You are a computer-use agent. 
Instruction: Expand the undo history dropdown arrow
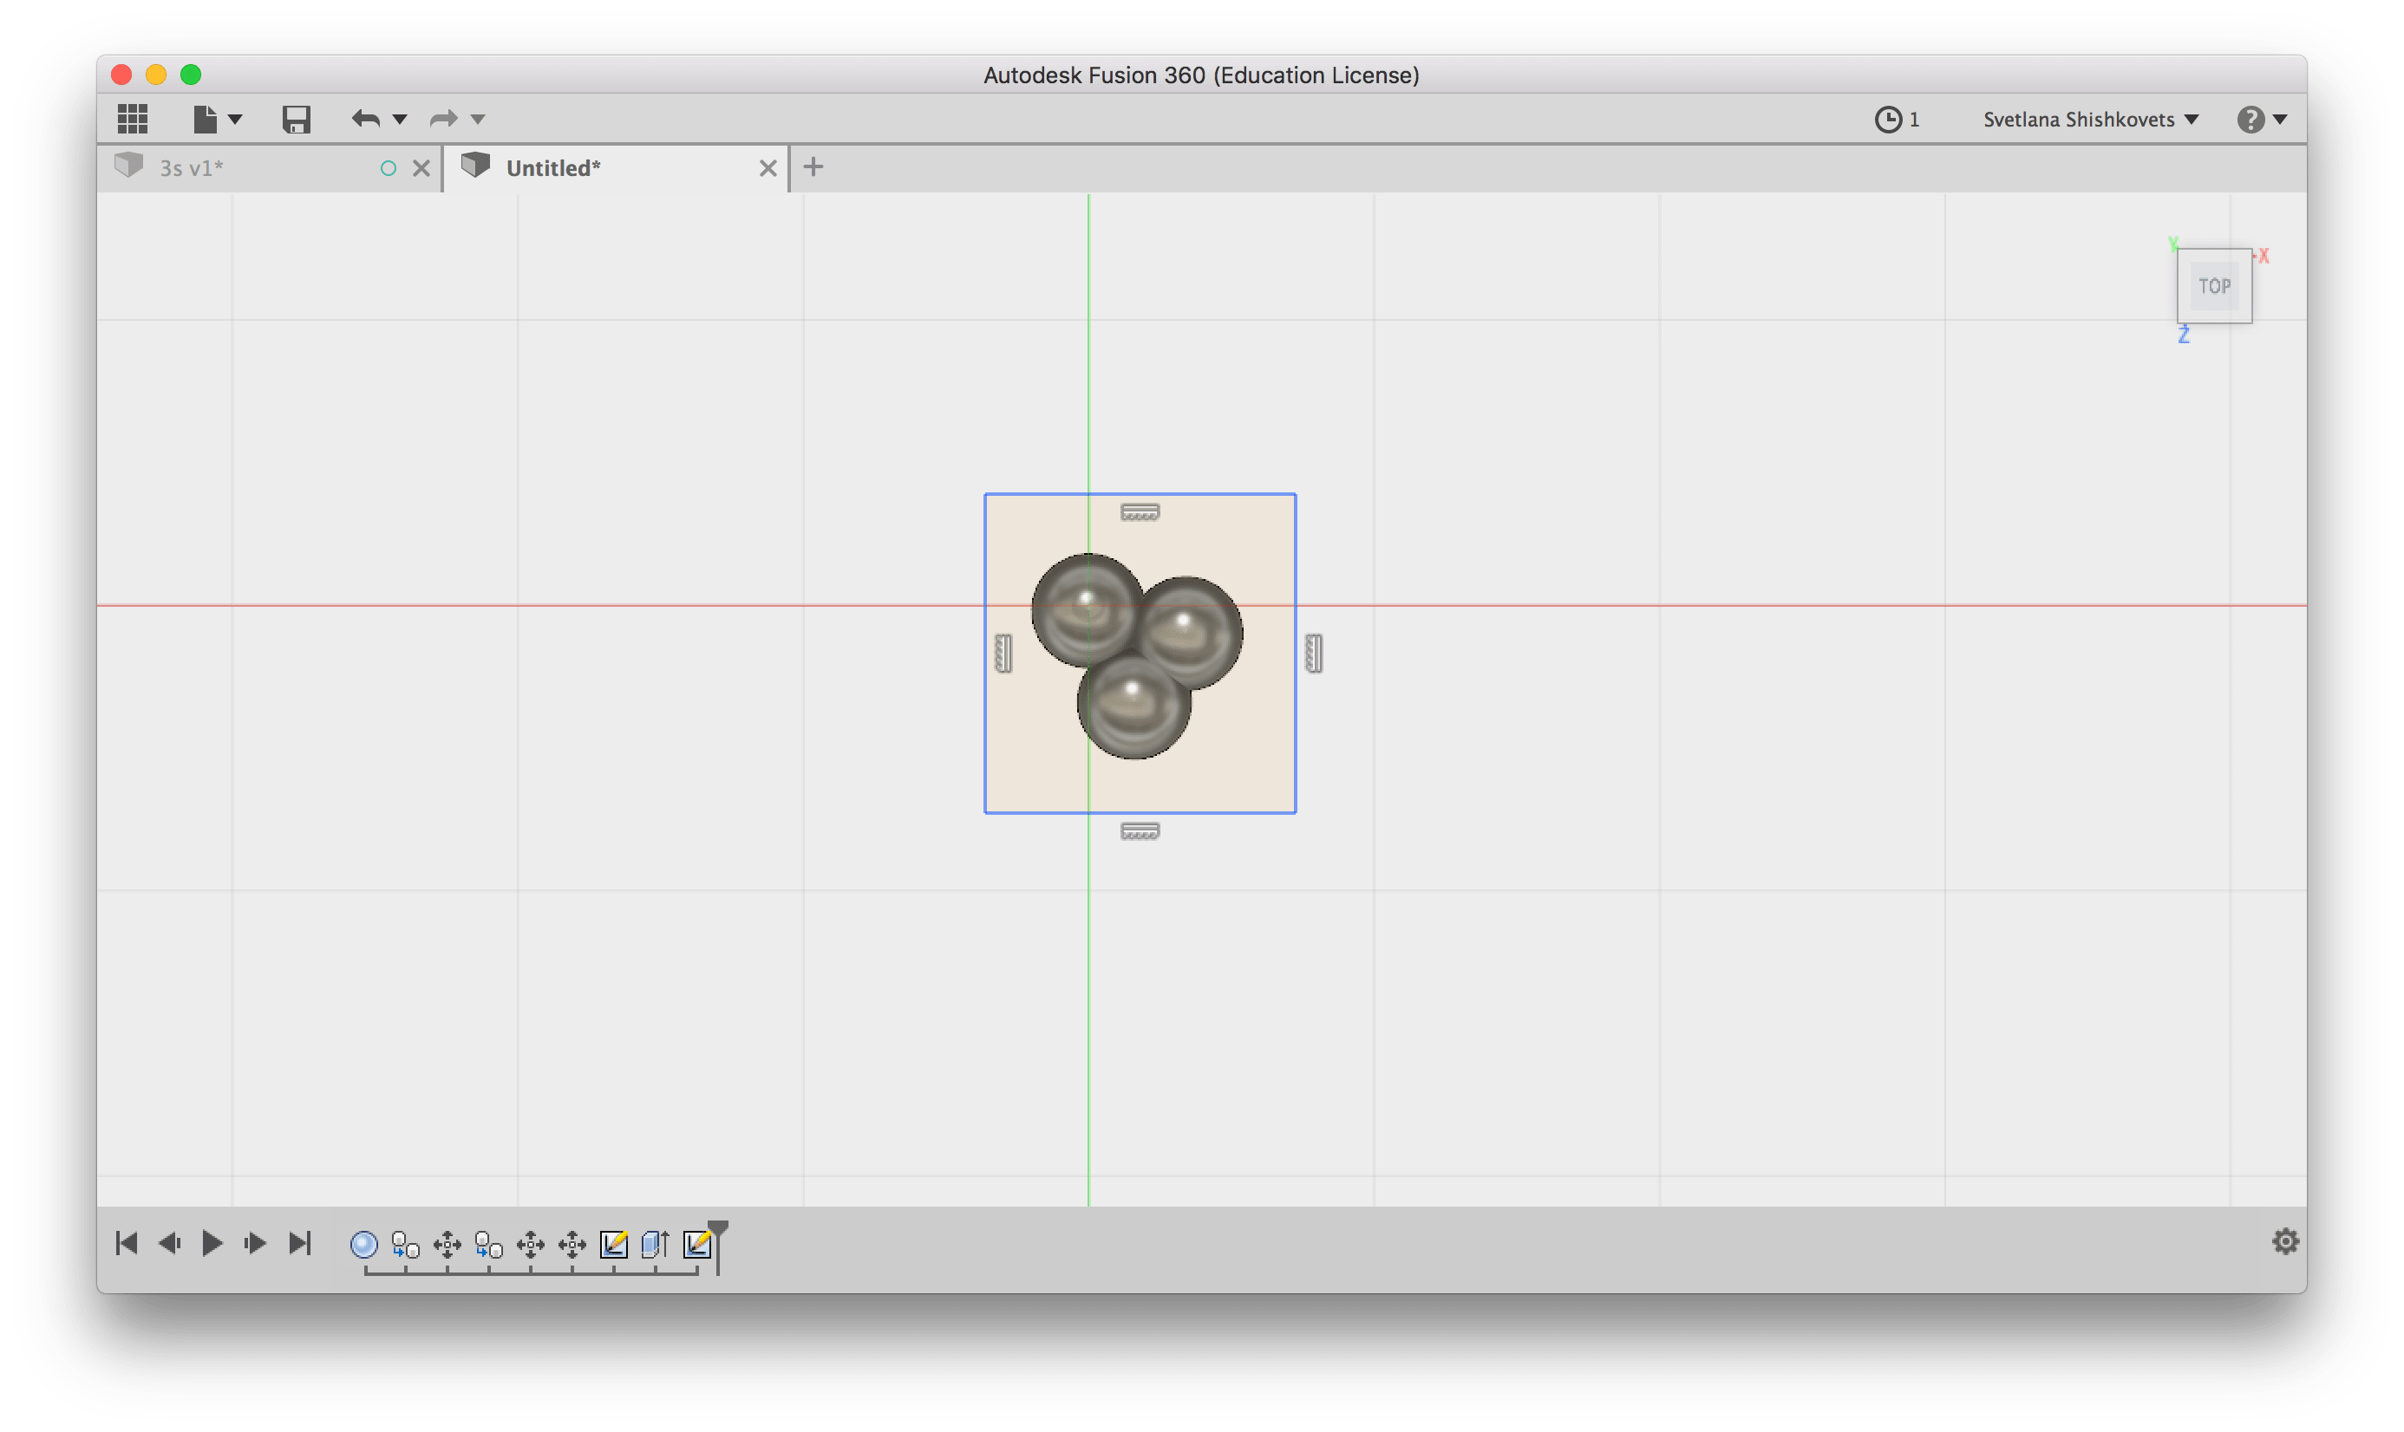pos(400,120)
